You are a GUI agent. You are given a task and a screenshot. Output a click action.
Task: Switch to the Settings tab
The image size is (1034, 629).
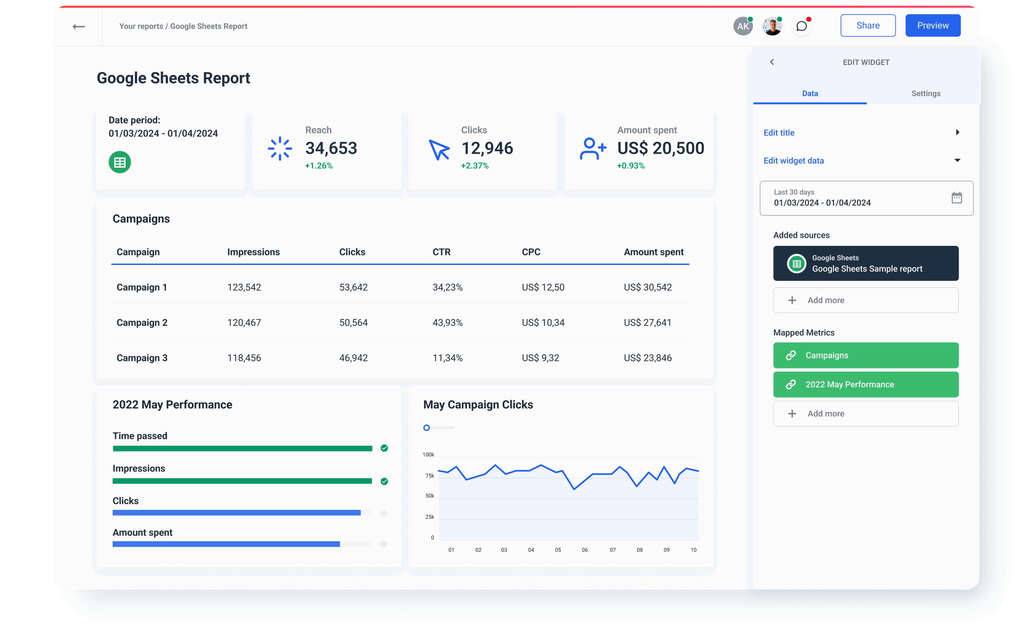926,93
